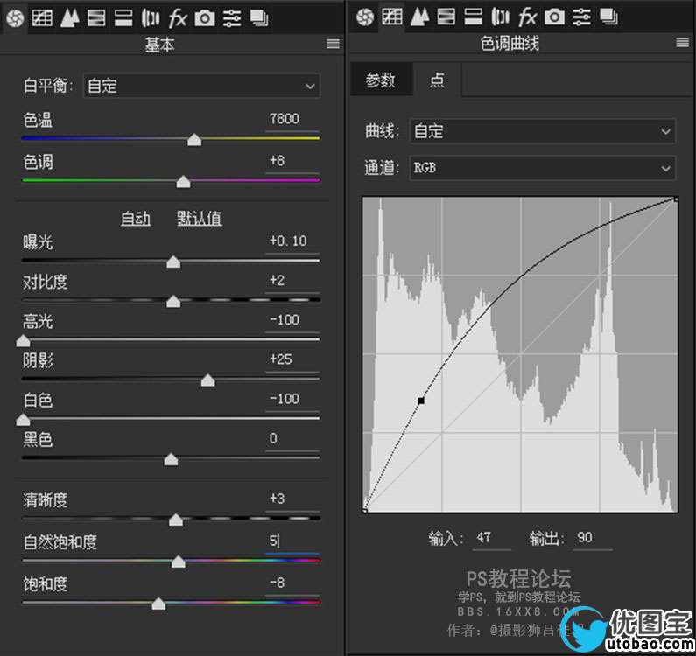The height and width of the screenshot is (656, 696).
Task: Expand the 曲线 preset dropdown
Action: click(x=542, y=131)
